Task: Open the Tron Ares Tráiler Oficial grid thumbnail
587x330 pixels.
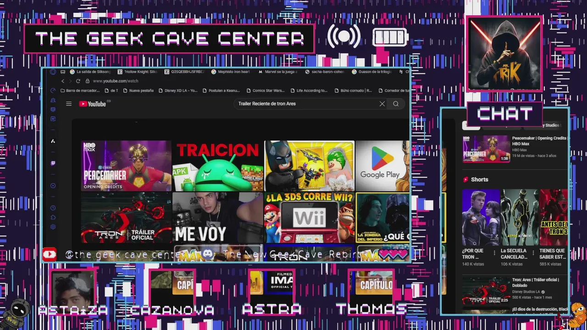Action: click(x=126, y=218)
